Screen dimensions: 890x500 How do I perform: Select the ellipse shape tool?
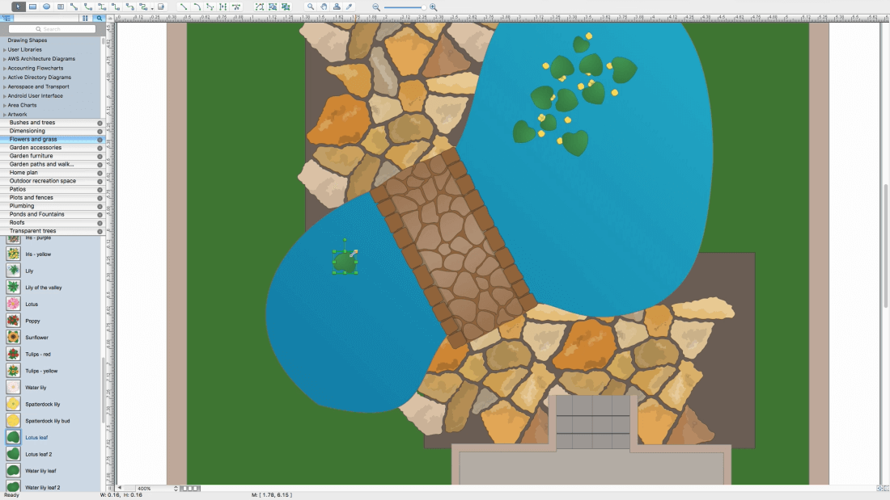coord(47,6)
